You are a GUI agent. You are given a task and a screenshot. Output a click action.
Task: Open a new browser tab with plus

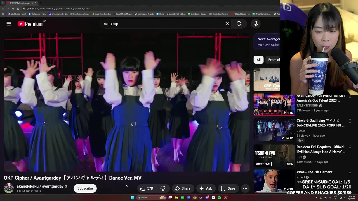[41, 3]
